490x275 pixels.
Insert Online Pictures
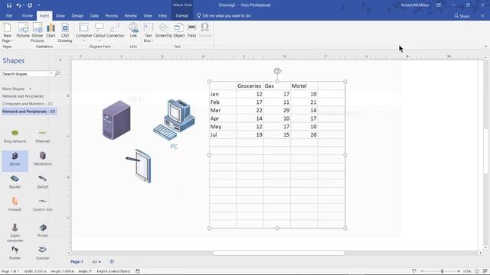[38, 32]
